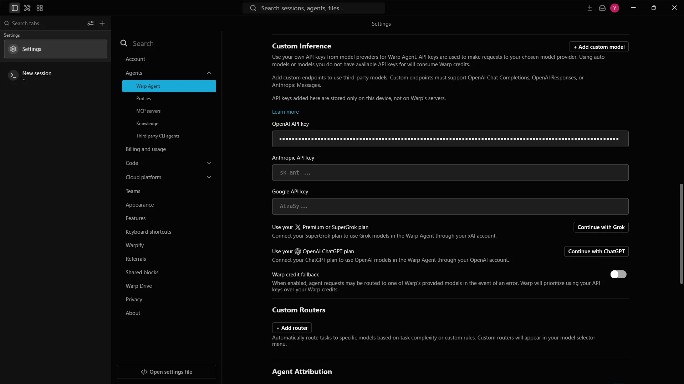Add a new tab with the plus icon

click(102, 23)
